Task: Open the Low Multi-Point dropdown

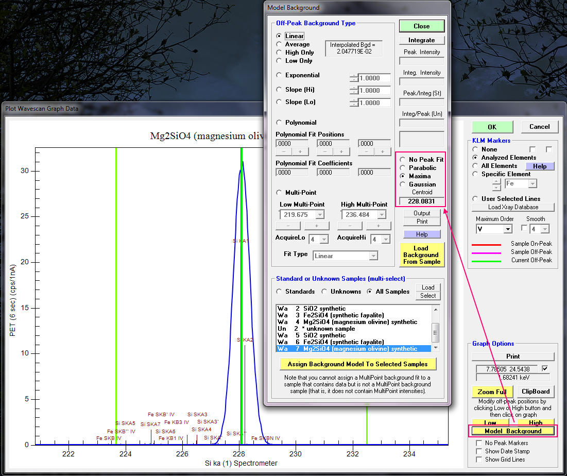Action: pos(319,215)
